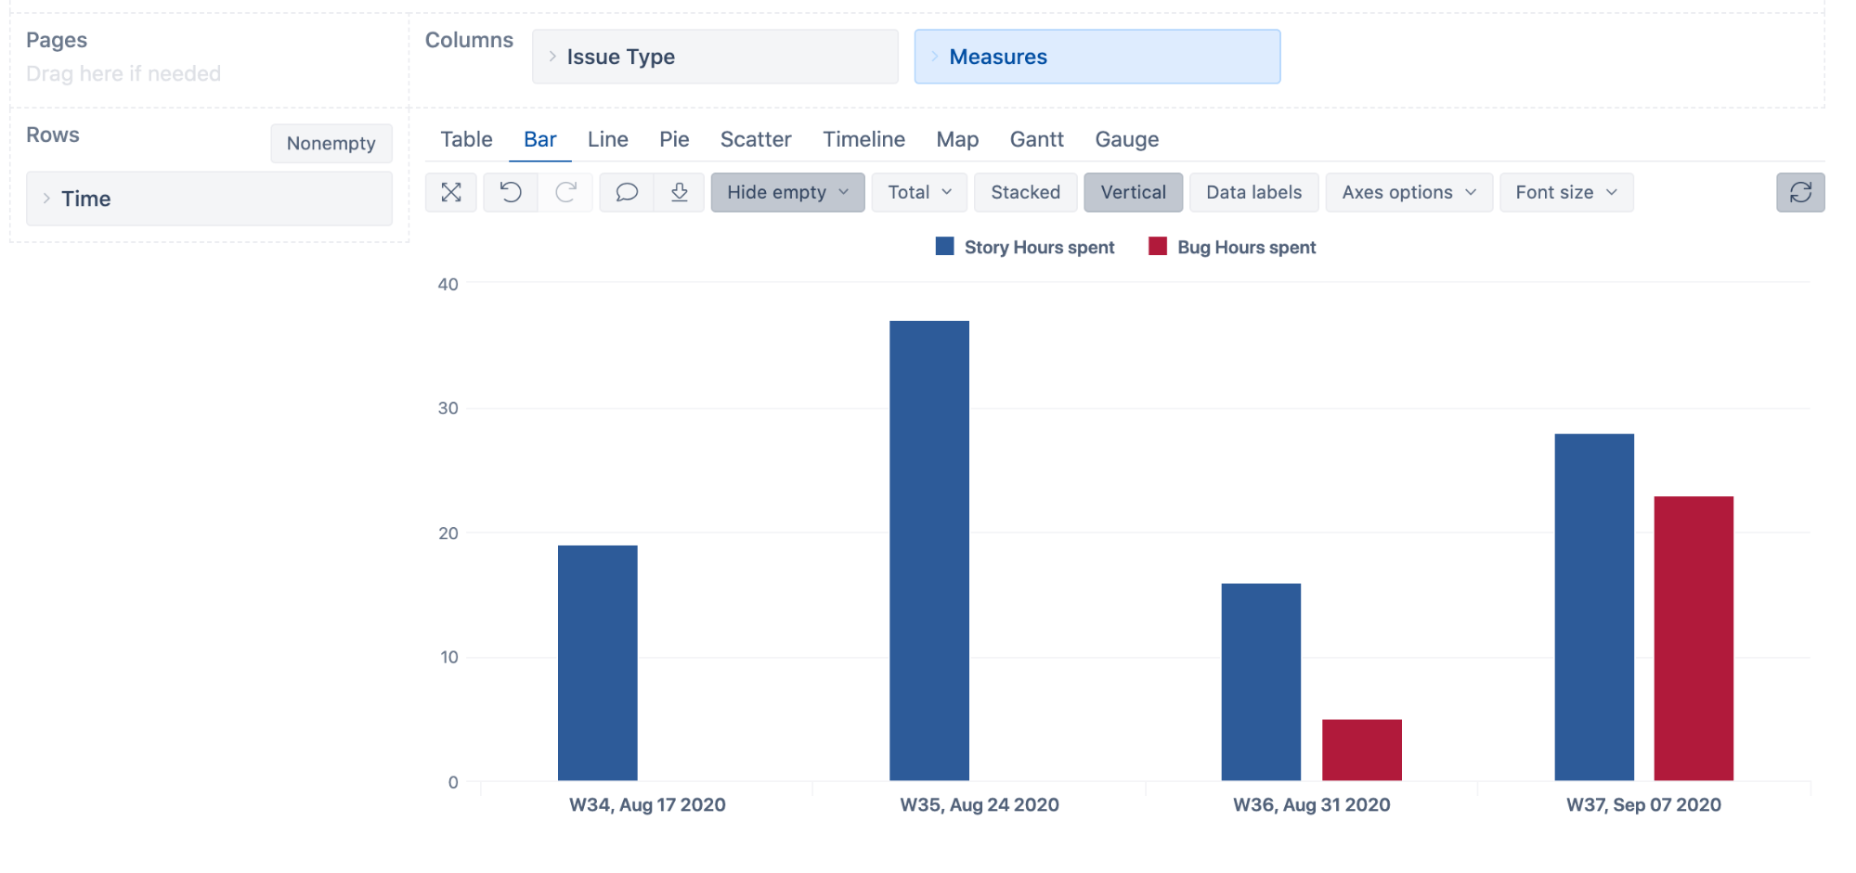Open the comment bubble icon

coord(627,192)
